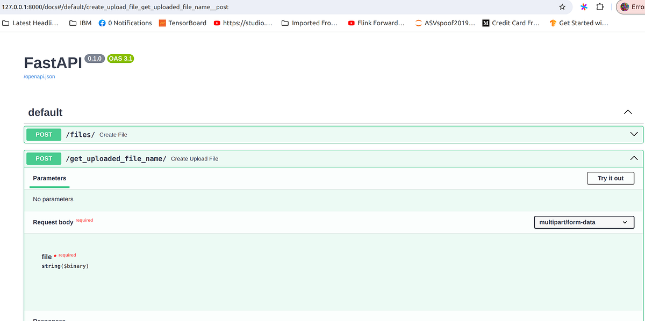Open the browser extensions puzzle icon
This screenshot has height=321, width=645.
(x=599, y=7)
